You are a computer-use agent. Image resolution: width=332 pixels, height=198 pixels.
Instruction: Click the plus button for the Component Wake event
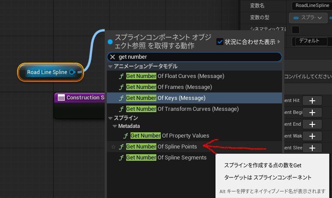pyautogui.click(x=312, y=136)
